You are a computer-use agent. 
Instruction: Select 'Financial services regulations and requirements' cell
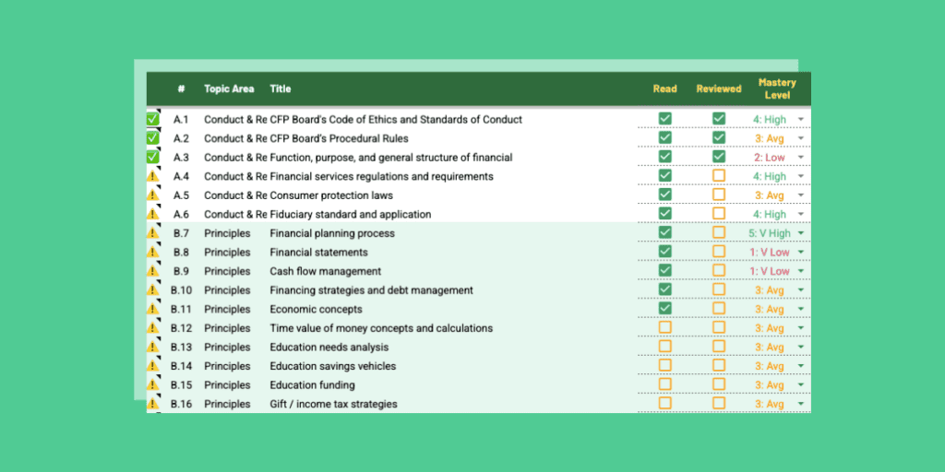click(381, 176)
